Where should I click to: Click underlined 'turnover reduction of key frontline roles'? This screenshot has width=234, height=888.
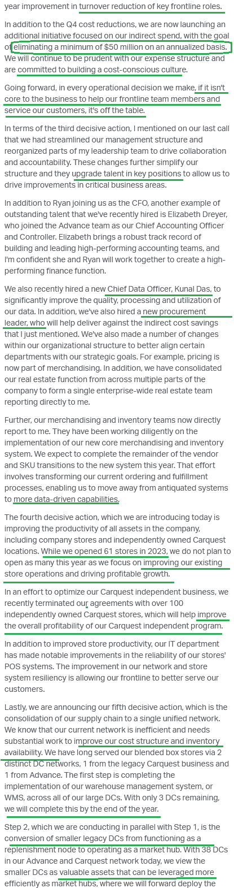pyautogui.click(x=150, y=7)
